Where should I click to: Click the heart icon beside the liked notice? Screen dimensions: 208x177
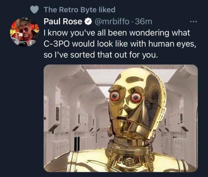[34, 9]
